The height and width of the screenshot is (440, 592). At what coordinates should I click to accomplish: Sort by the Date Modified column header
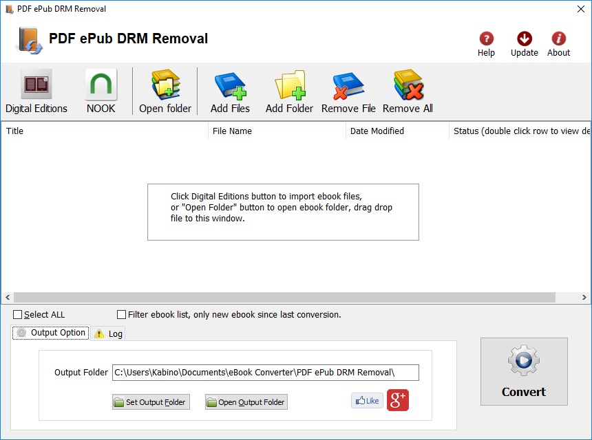coord(397,131)
